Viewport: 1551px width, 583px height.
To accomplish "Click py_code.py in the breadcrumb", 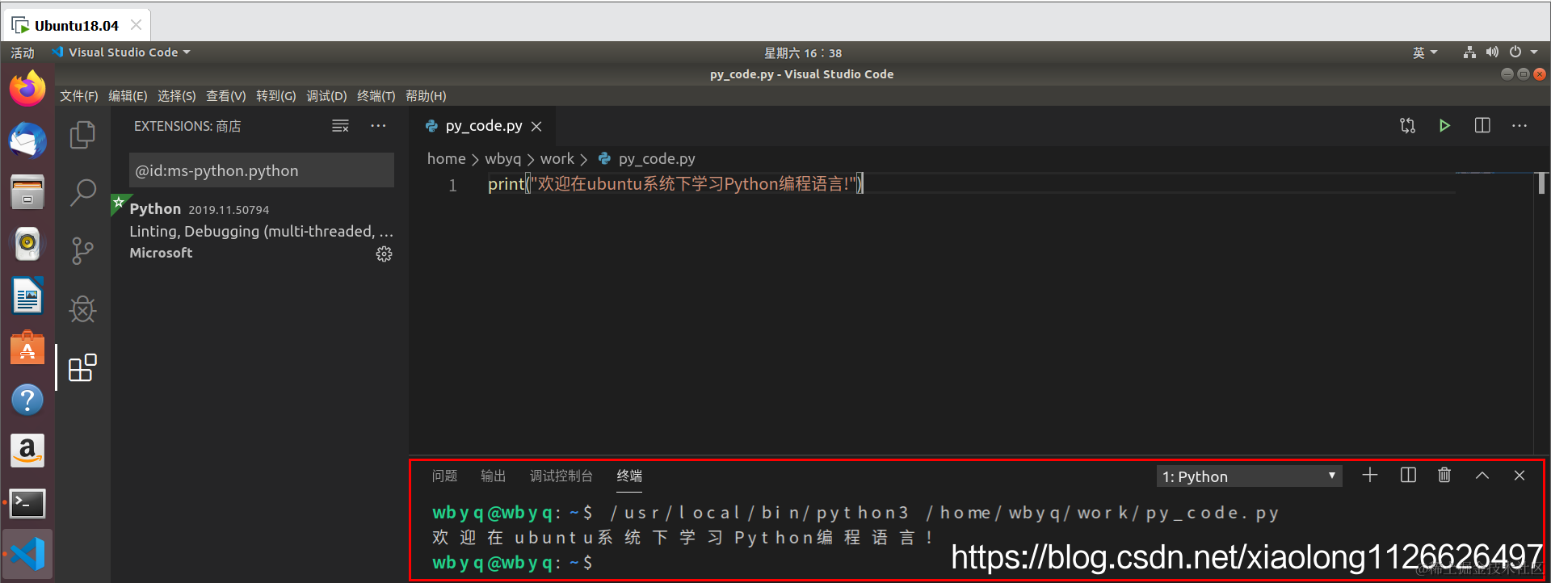I will [657, 159].
